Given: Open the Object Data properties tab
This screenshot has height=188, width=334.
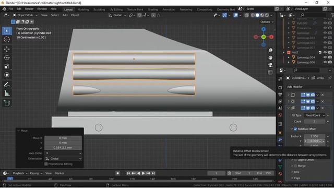Looking at the screenshot, I should 280,167.
